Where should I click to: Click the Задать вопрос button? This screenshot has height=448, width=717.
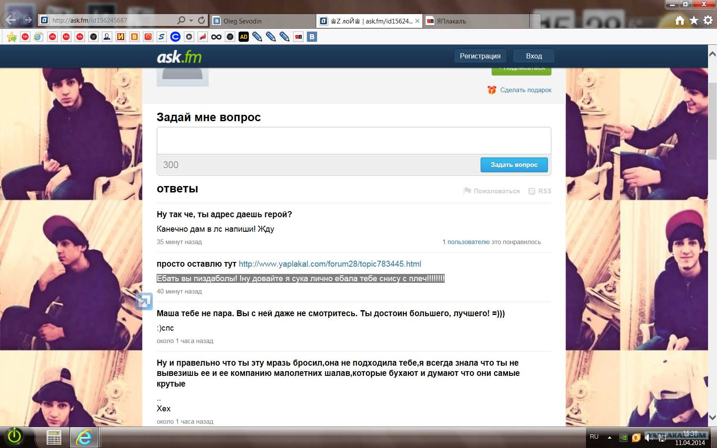pos(514,165)
